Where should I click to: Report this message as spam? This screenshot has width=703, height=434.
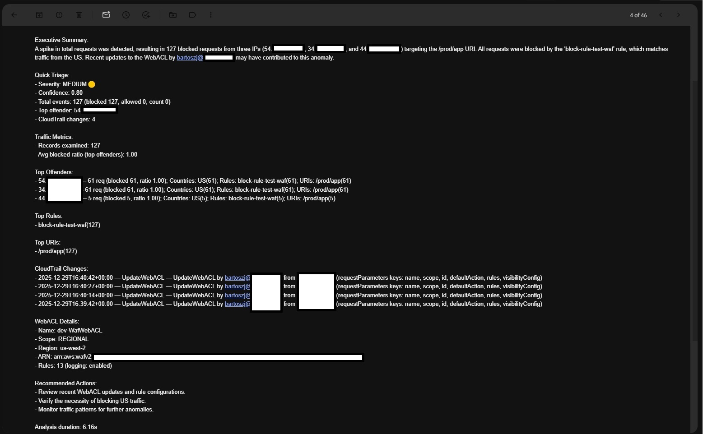(x=59, y=15)
